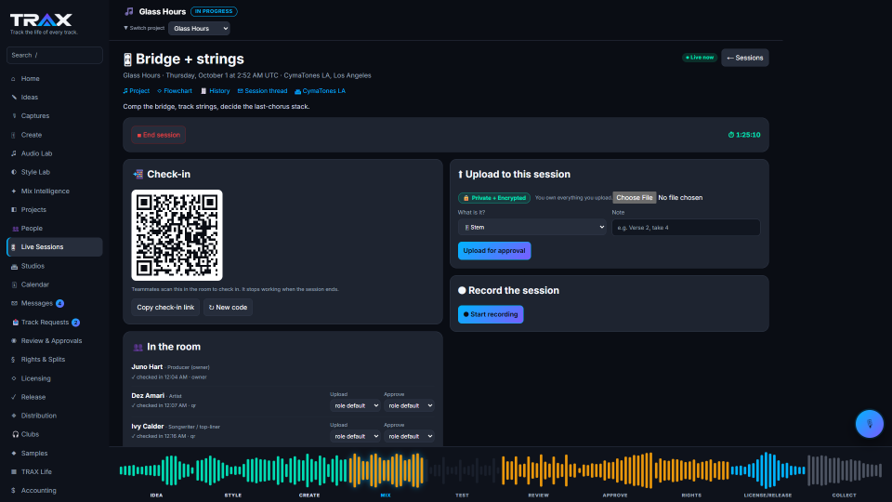Click the 1:25:10 session timer
892x502 pixels.
[744, 135]
